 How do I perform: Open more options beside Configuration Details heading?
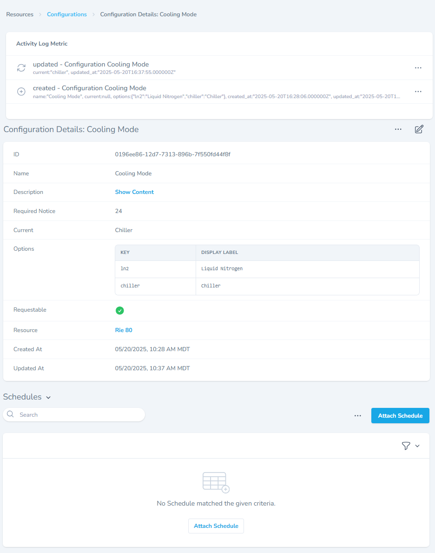398,129
